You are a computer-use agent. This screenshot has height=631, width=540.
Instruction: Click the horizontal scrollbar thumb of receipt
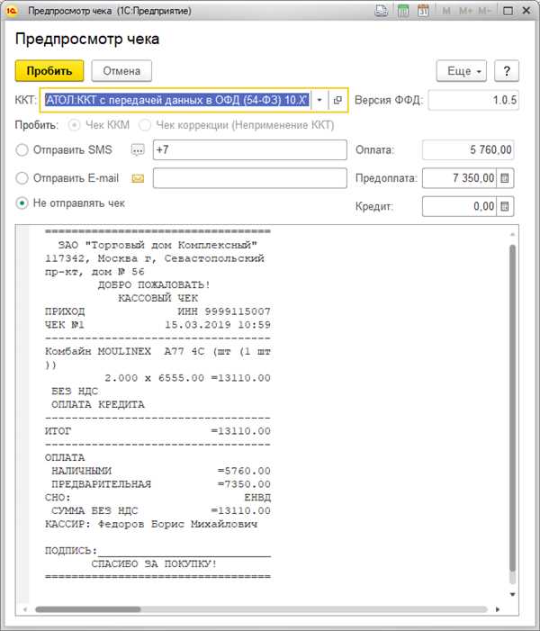[87, 609]
